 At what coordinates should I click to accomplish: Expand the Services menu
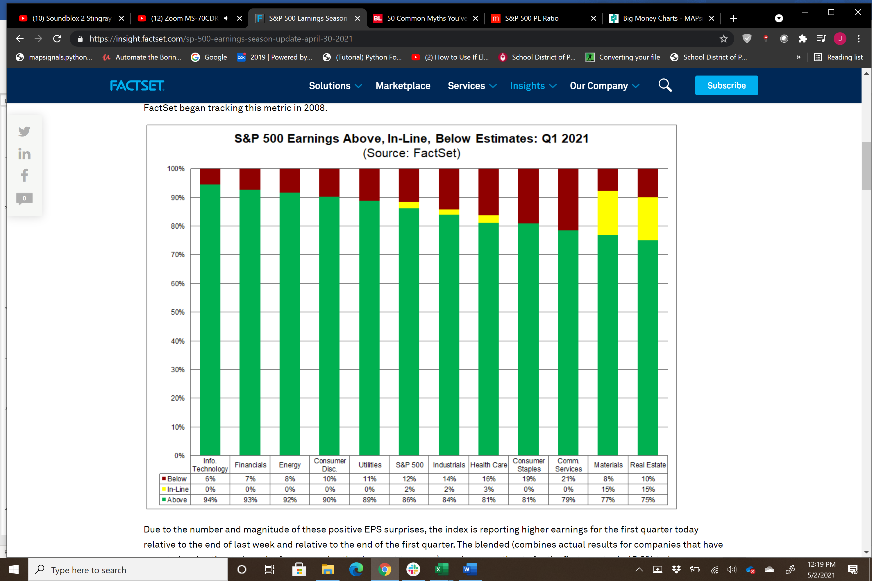(x=472, y=86)
